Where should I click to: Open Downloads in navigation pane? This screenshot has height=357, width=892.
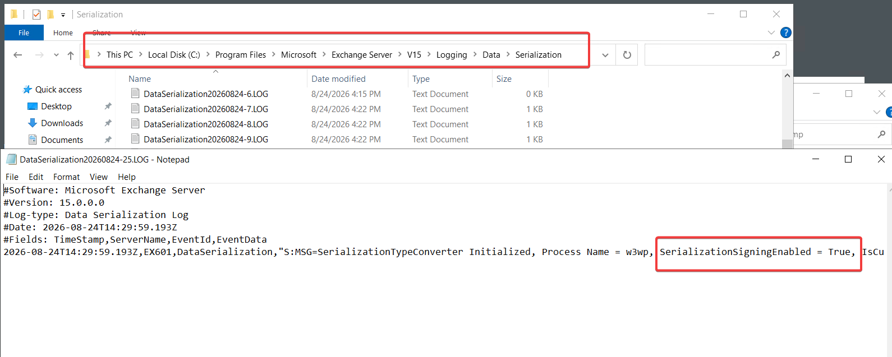(x=62, y=123)
